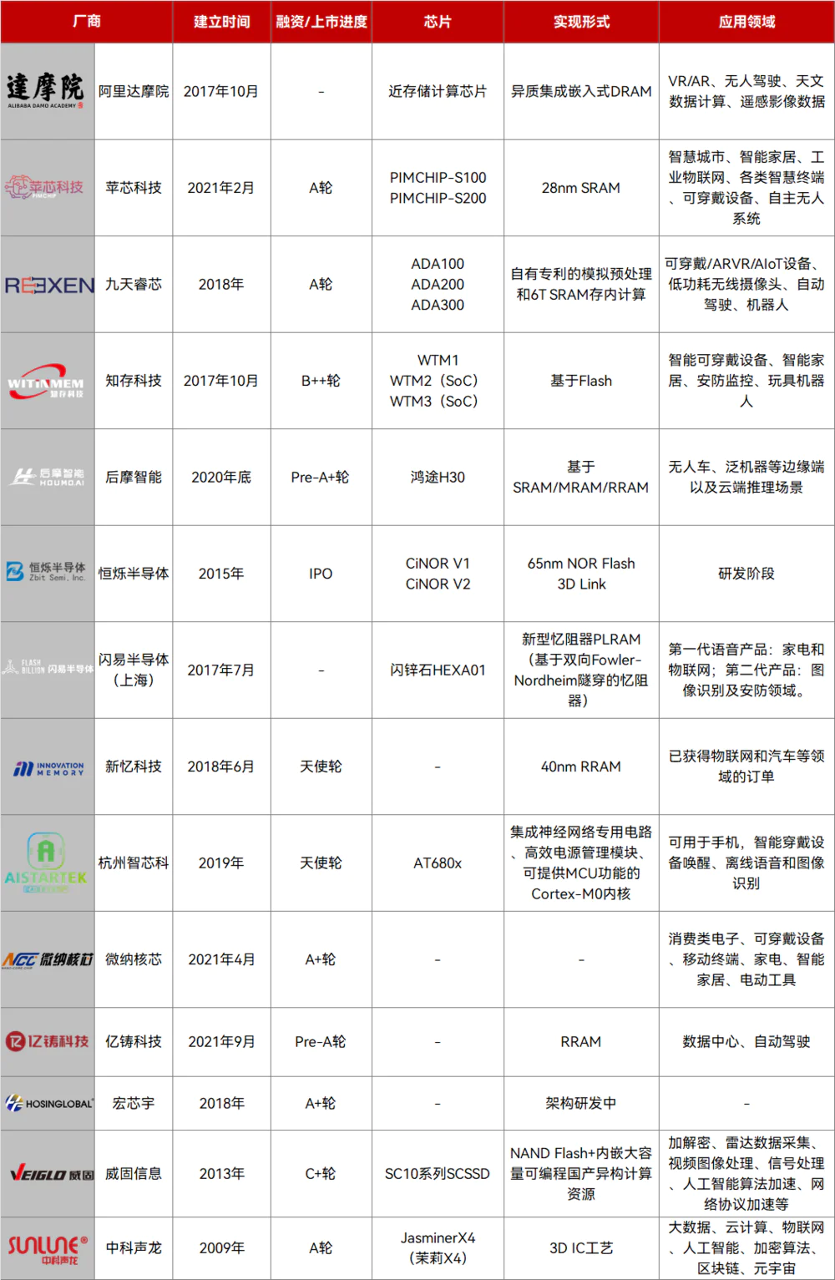Viewport: 835px width, 1280px height.
Task: Select the 应用领域 column header
Action: click(x=746, y=22)
